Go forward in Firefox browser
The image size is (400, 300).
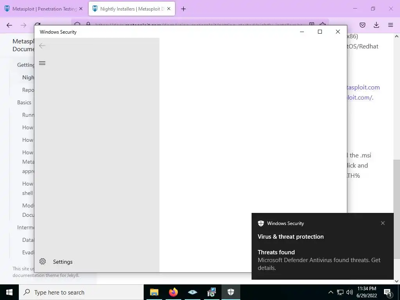tap(23, 25)
